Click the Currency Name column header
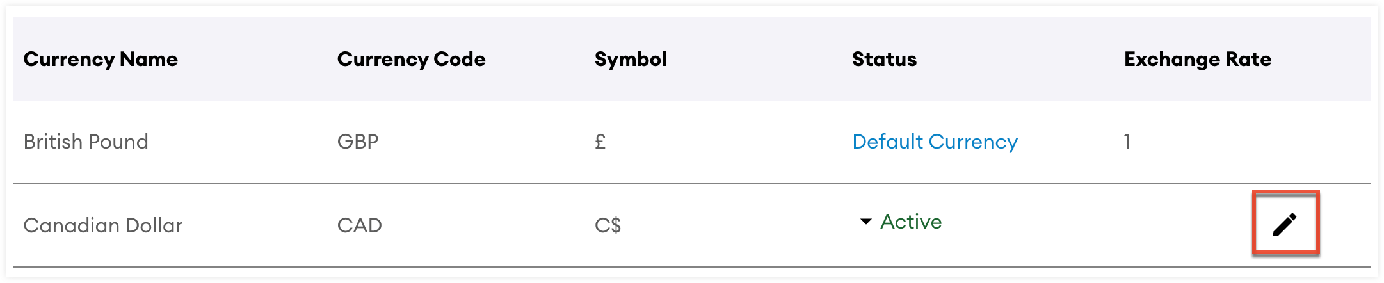1384x283 pixels. [x=101, y=60]
